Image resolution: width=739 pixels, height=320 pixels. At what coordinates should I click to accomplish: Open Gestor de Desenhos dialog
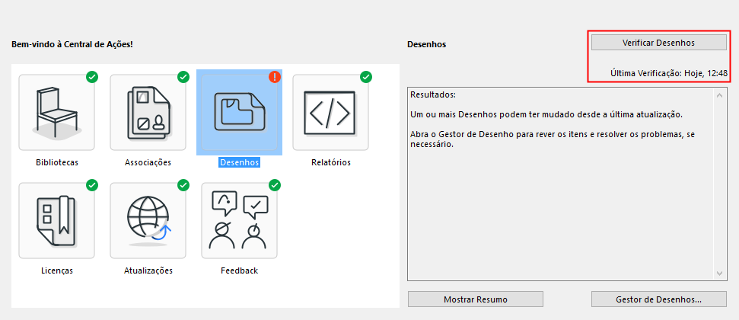click(659, 299)
